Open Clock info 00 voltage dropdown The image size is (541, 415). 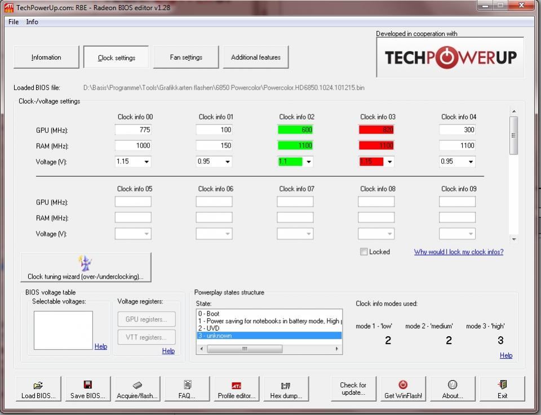pyautogui.click(x=147, y=162)
